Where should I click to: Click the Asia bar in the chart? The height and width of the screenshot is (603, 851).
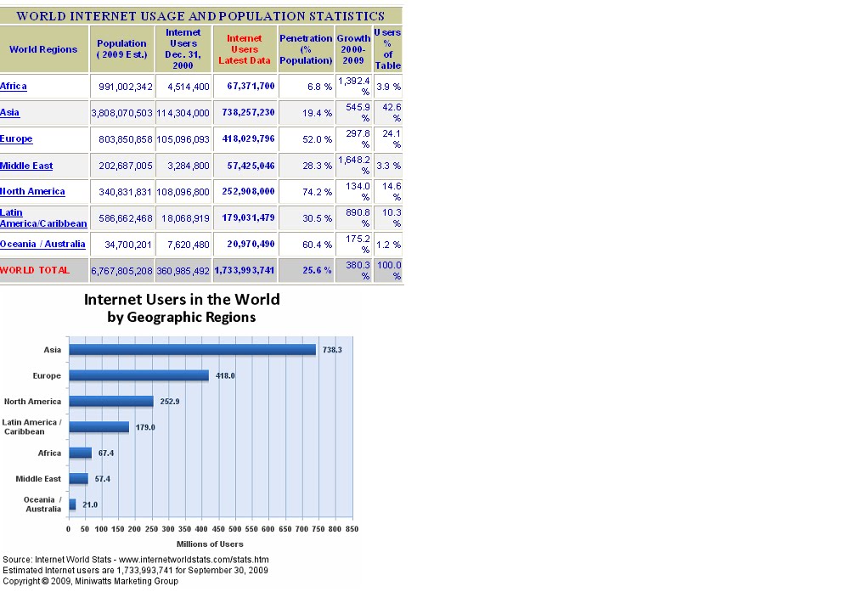192,350
